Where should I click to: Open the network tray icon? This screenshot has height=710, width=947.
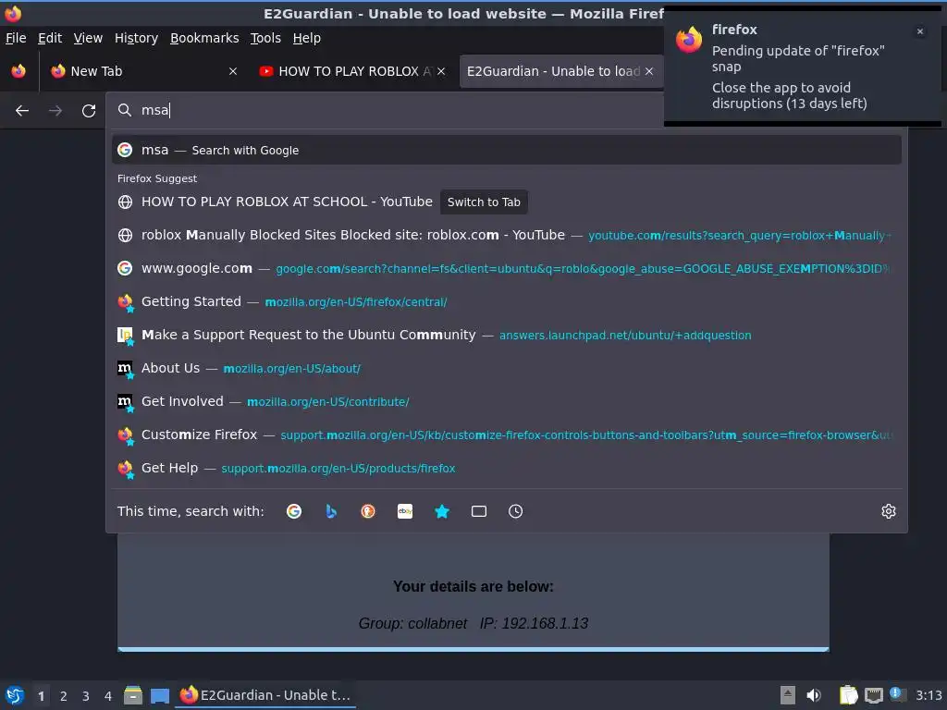874,695
